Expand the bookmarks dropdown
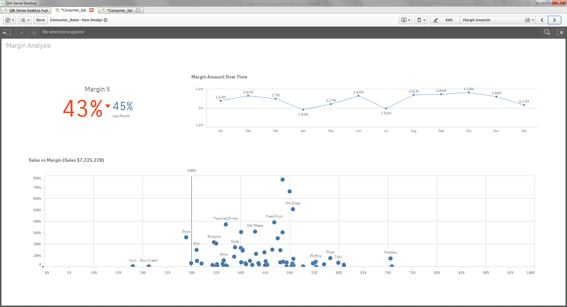567x307 pixels. coord(421,20)
